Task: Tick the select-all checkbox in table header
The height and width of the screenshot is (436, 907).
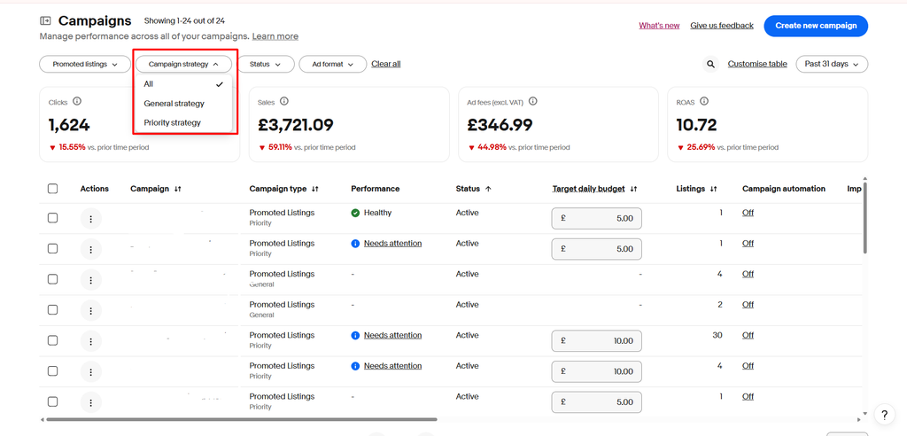Action: 52,189
